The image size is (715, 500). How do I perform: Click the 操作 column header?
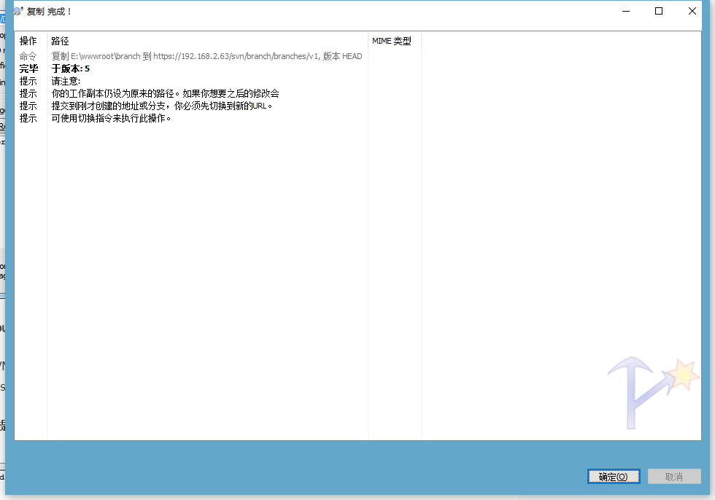point(31,41)
